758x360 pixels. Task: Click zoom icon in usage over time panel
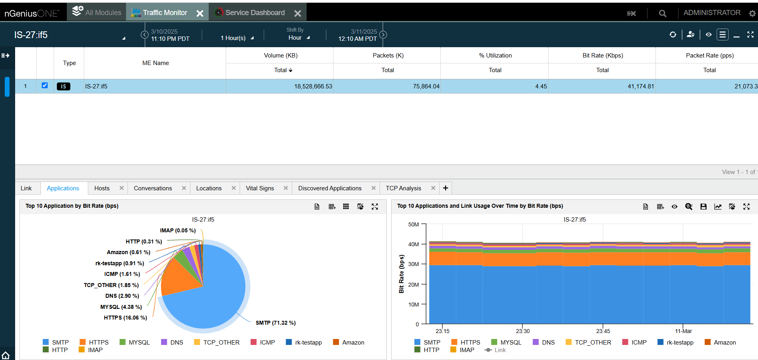point(688,207)
